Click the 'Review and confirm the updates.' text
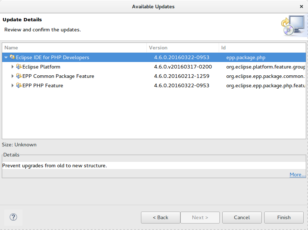 [43, 30]
